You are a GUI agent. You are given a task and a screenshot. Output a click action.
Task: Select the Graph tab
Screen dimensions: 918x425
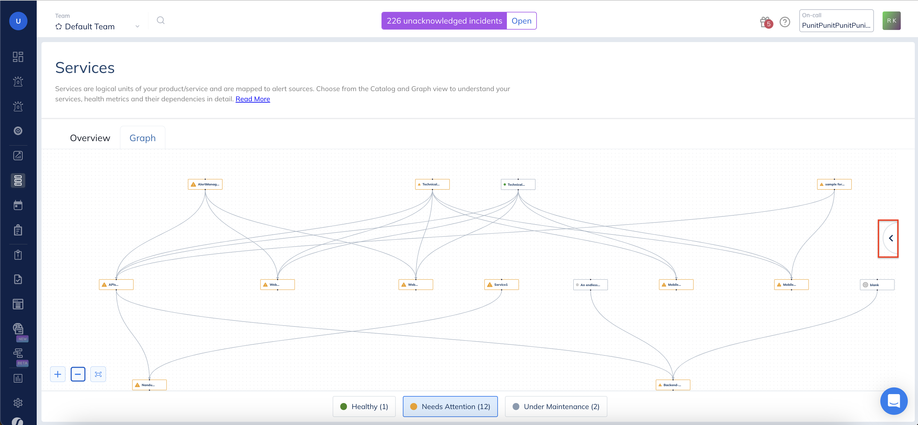click(143, 138)
